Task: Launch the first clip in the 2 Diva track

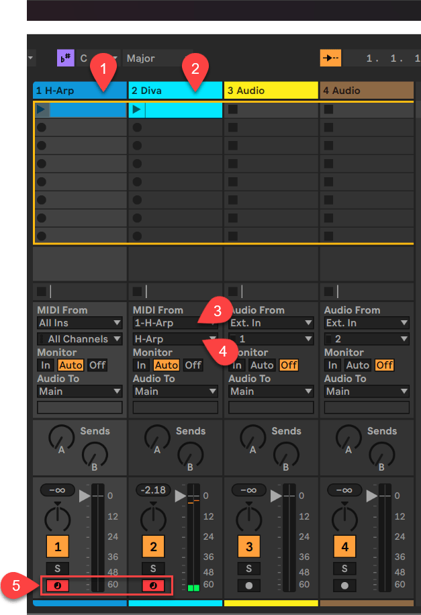Action: click(137, 109)
